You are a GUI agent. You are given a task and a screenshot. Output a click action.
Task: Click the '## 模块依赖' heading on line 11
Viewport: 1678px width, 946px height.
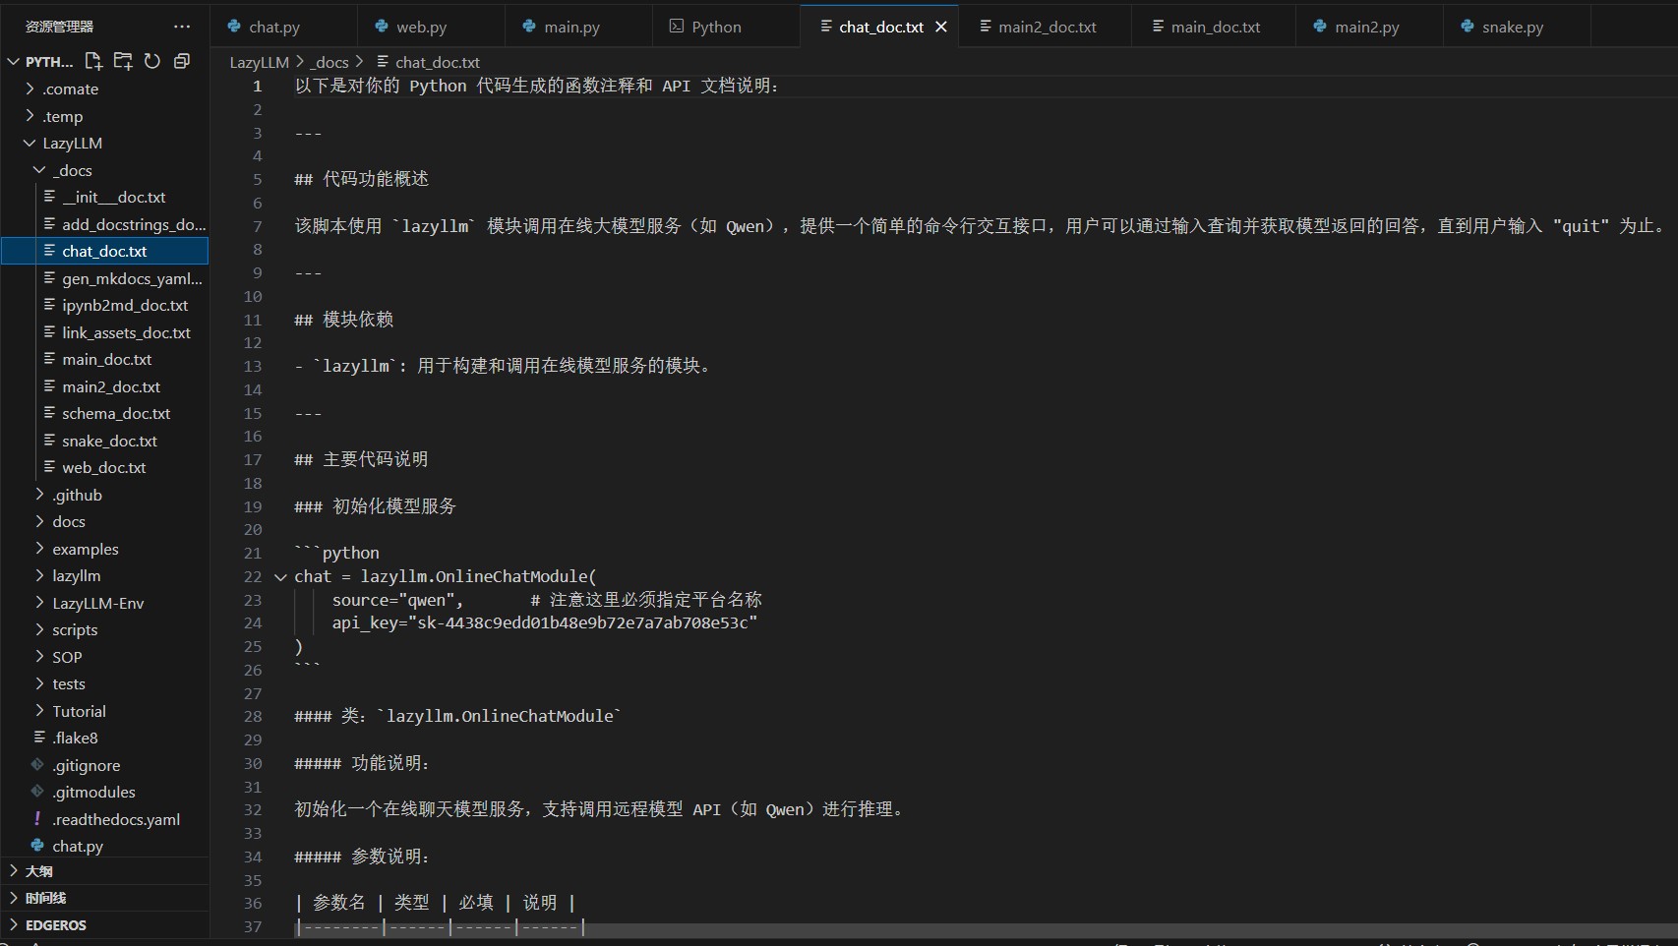point(344,320)
